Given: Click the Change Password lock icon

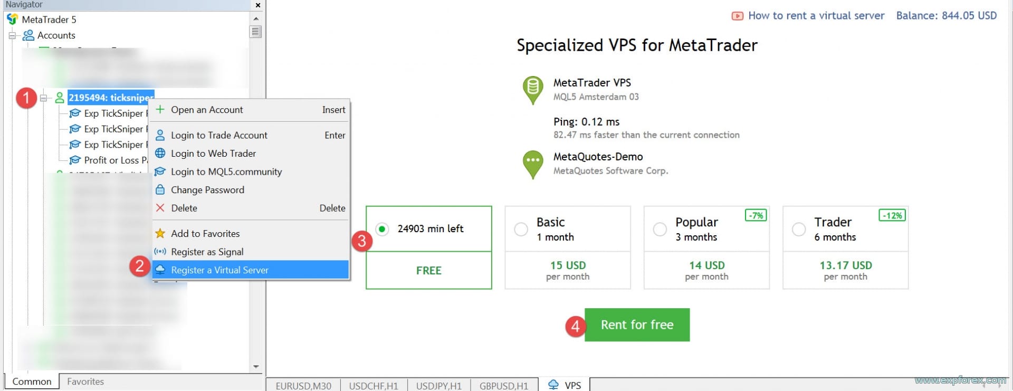Looking at the screenshot, I should point(160,189).
